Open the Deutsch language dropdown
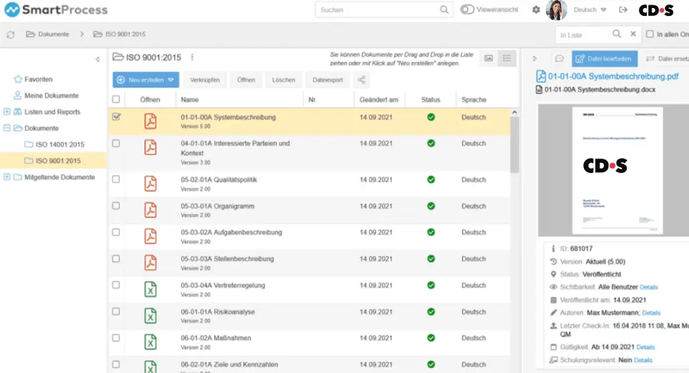Image resolution: width=689 pixels, height=373 pixels. [x=590, y=9]
